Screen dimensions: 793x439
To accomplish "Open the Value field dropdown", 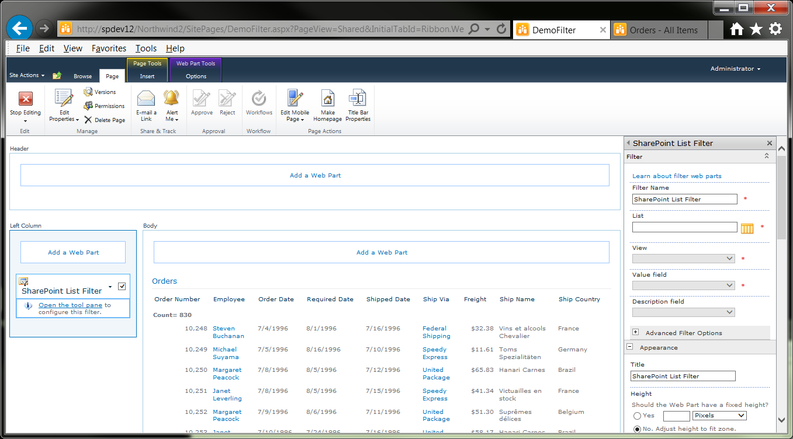I will click(683, 285).
